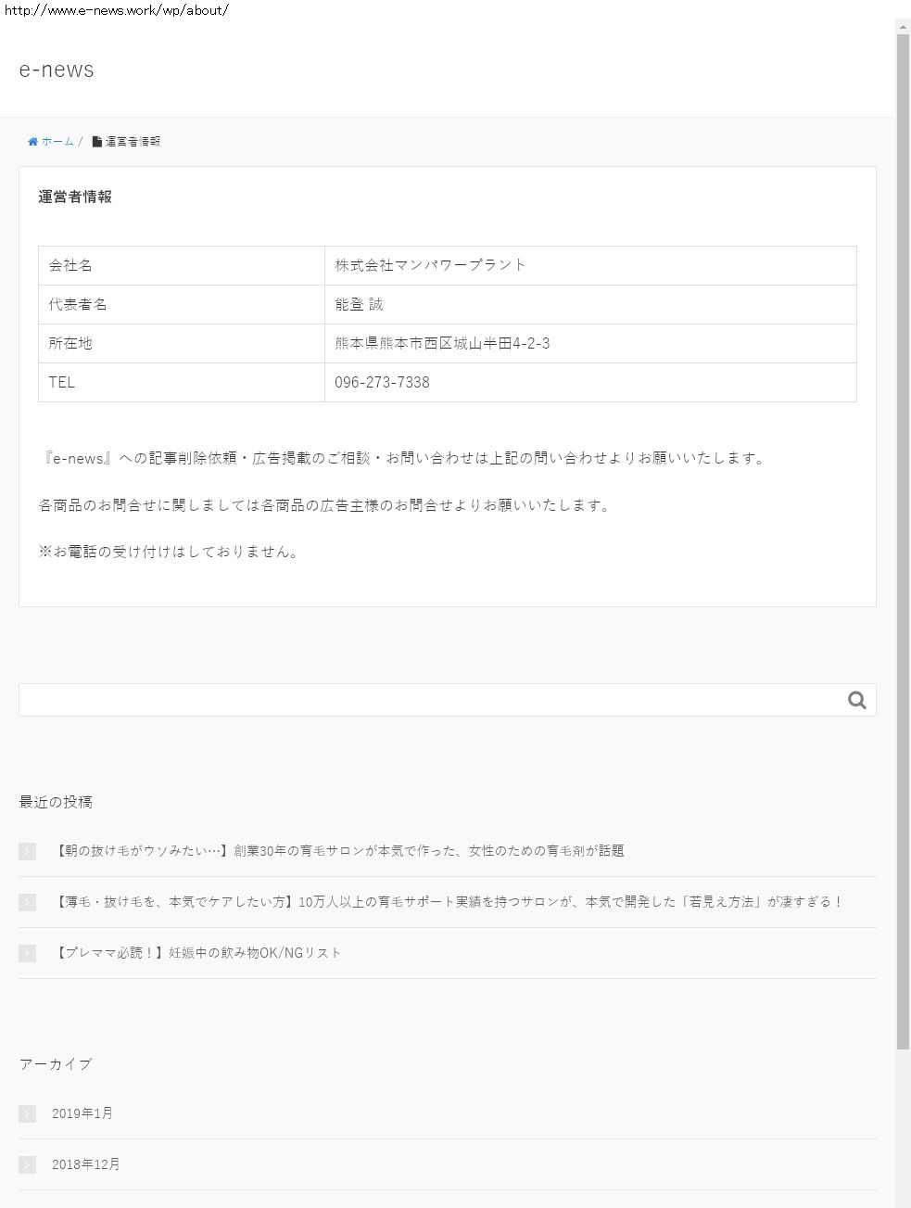Open post 【プレママ必読！】妊娠中の飲み物OK/NGリスト
The height and width of the screenshot is (1208, 911).
pos(196,953)
